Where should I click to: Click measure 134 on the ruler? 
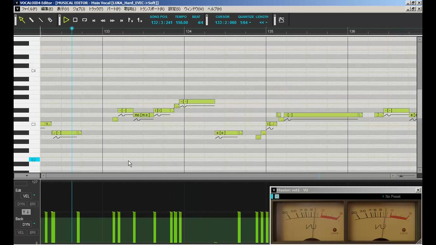point(188,31)
